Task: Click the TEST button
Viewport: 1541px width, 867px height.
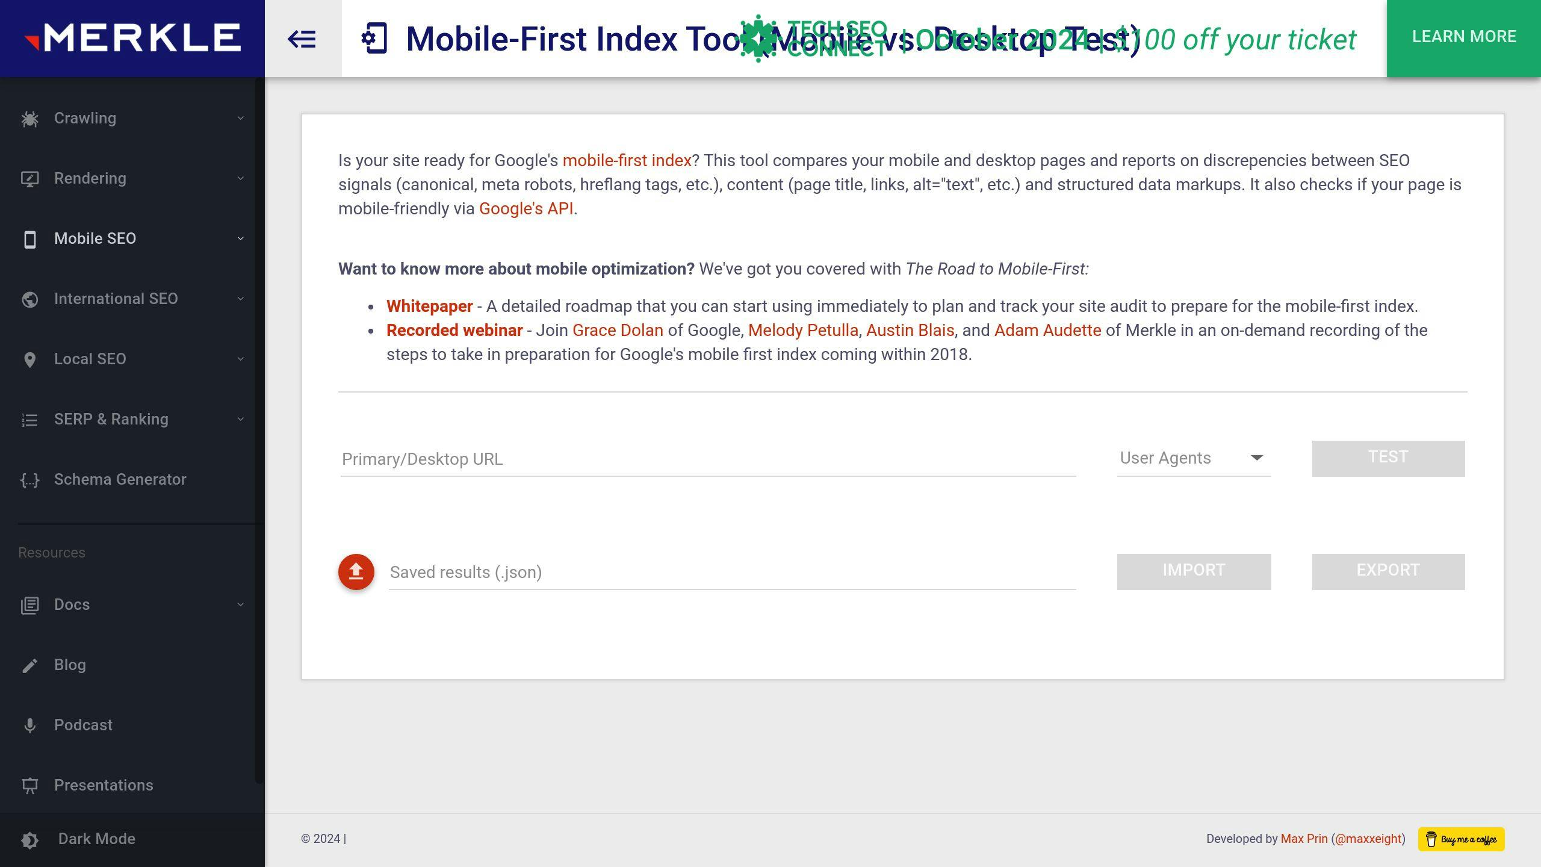Action: tap(1388, 458)
